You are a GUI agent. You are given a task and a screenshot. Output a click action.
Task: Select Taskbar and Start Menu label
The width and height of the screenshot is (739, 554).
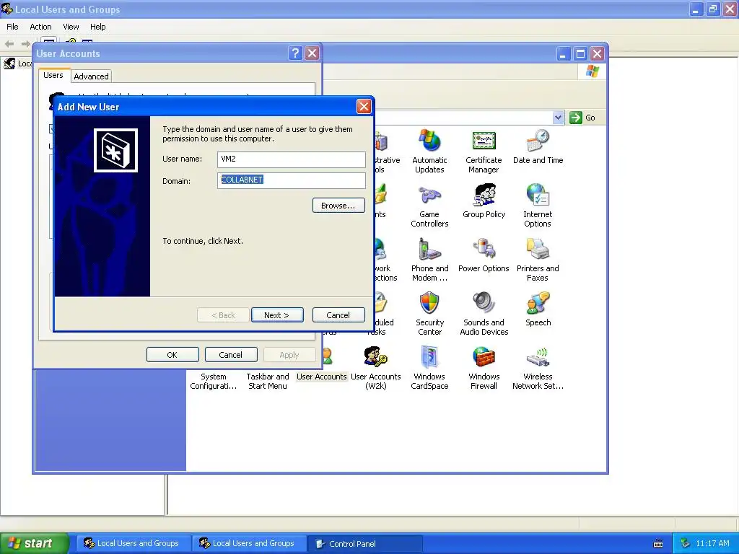pos(267,381)
